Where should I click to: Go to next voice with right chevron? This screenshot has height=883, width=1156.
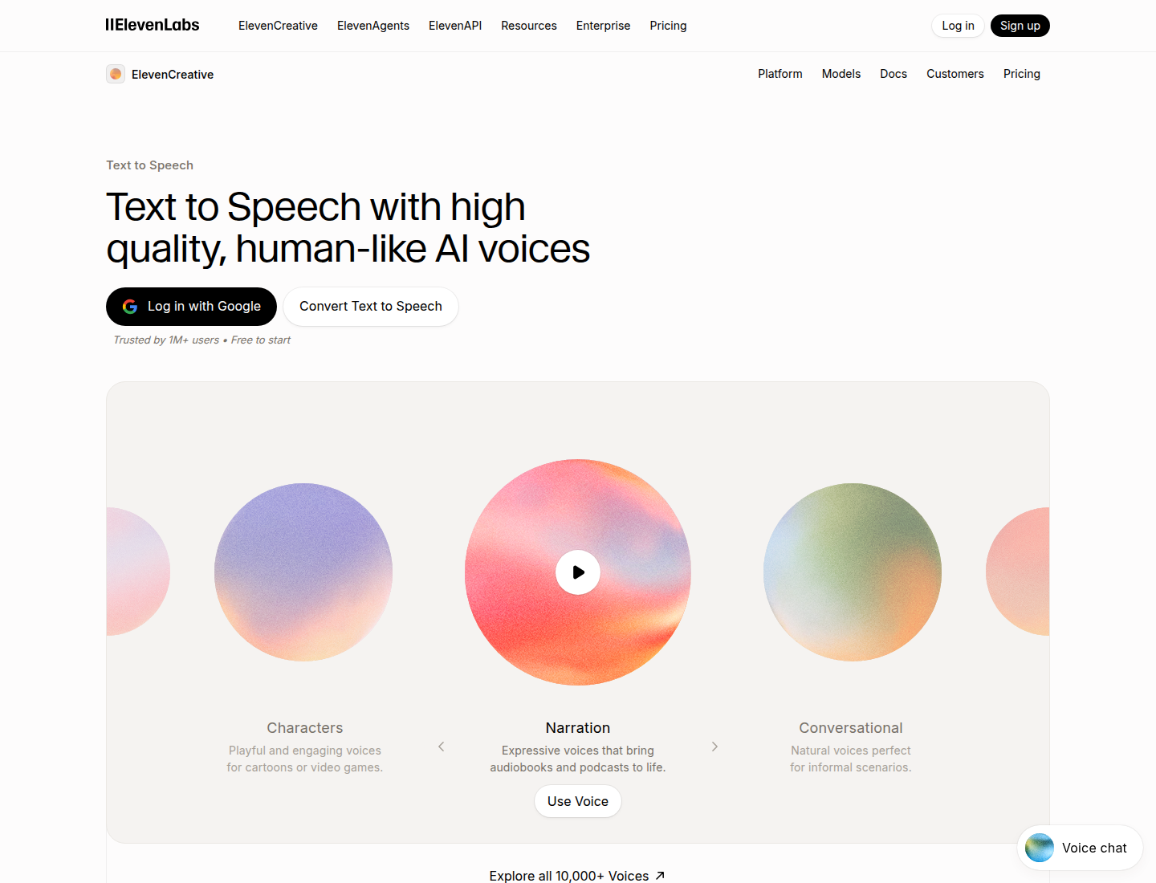pos(714,747)
